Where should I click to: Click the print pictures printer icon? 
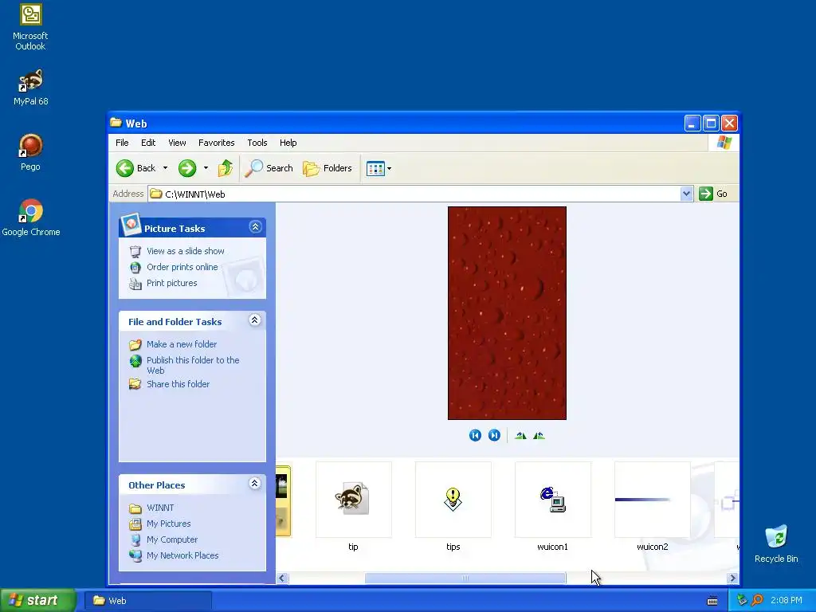(x=135, y=284)
